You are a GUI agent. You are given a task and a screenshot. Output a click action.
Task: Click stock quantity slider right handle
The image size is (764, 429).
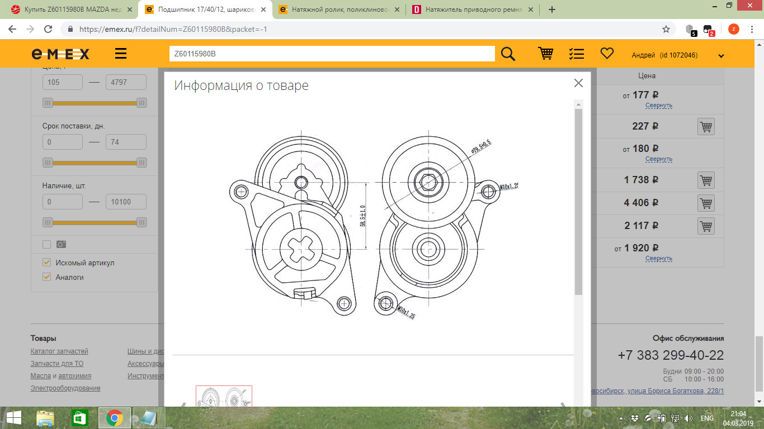(x=142, y=222)
